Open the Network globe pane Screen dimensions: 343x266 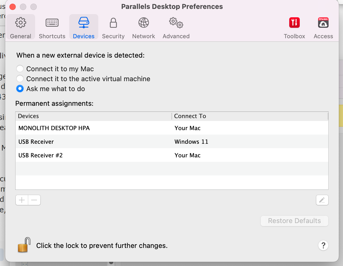tap(143, 27)
